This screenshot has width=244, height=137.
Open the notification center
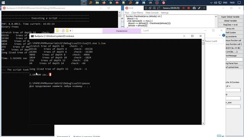click(x=239, y=3)
